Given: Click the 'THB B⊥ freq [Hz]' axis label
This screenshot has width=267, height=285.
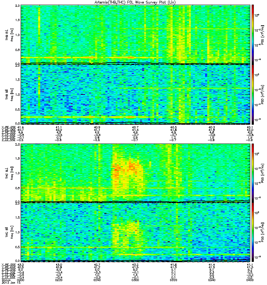Looking at the screenshot, I should point(10,35).
